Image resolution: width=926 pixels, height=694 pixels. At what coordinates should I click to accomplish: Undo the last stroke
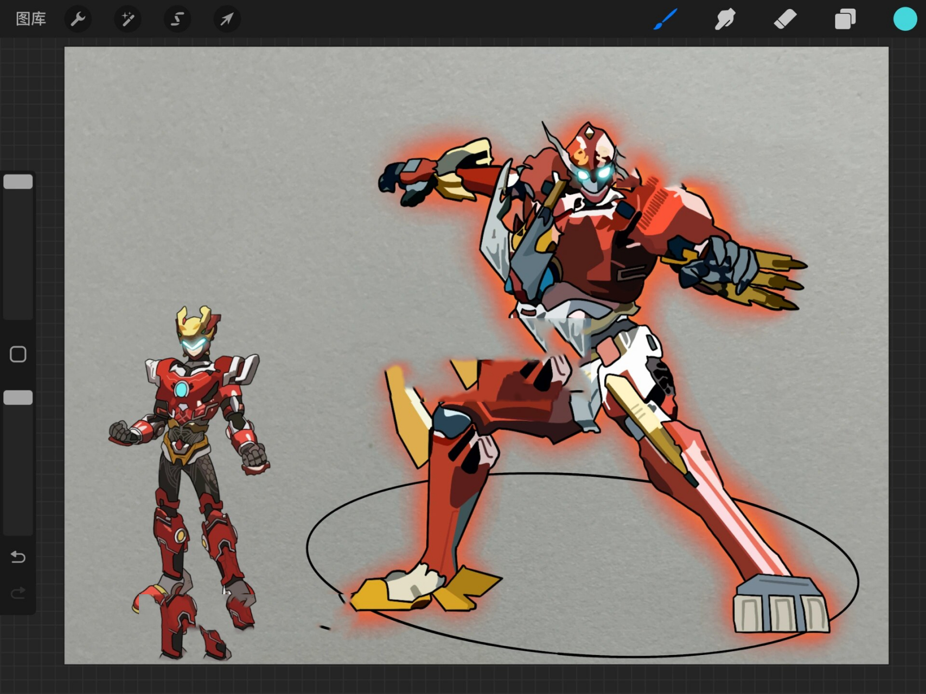[18, 557]
